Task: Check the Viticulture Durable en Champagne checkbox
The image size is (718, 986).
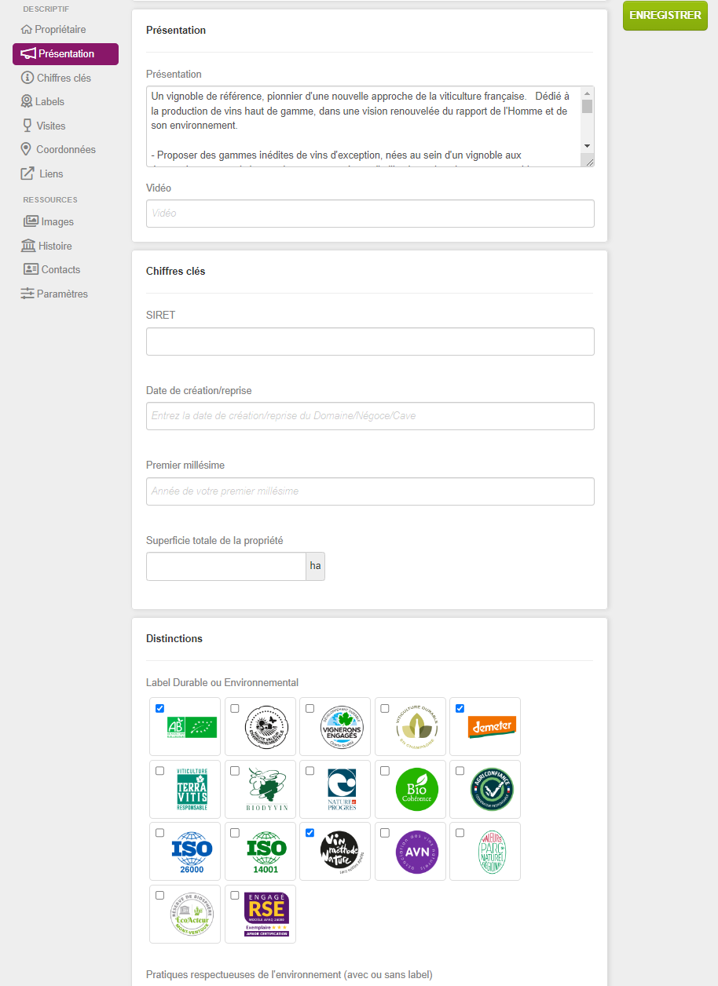Action: tap(385, 708)
